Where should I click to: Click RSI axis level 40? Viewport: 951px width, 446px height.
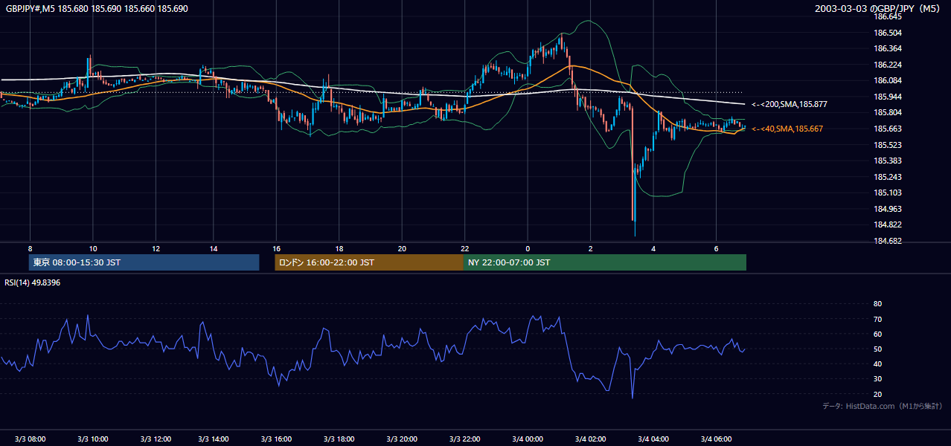(877, 363)
